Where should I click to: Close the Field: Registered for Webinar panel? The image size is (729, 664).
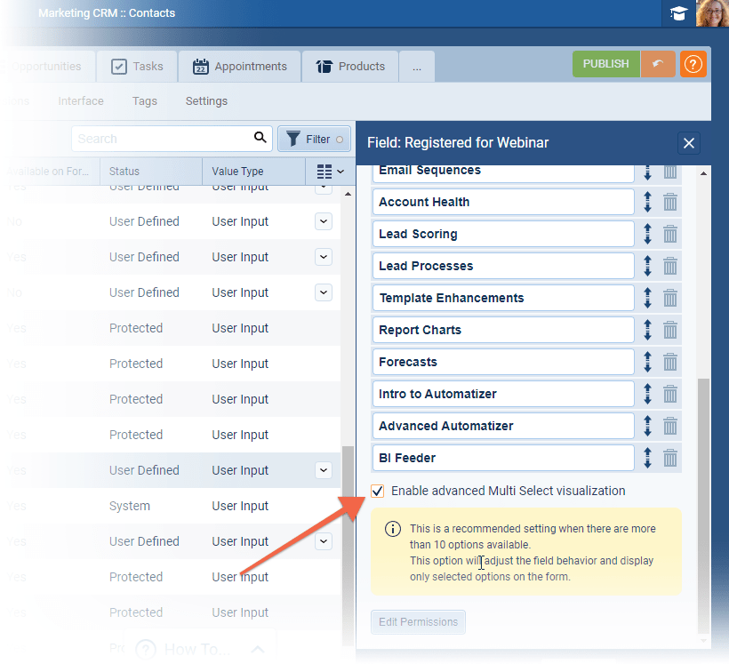(x=689, y=143)
